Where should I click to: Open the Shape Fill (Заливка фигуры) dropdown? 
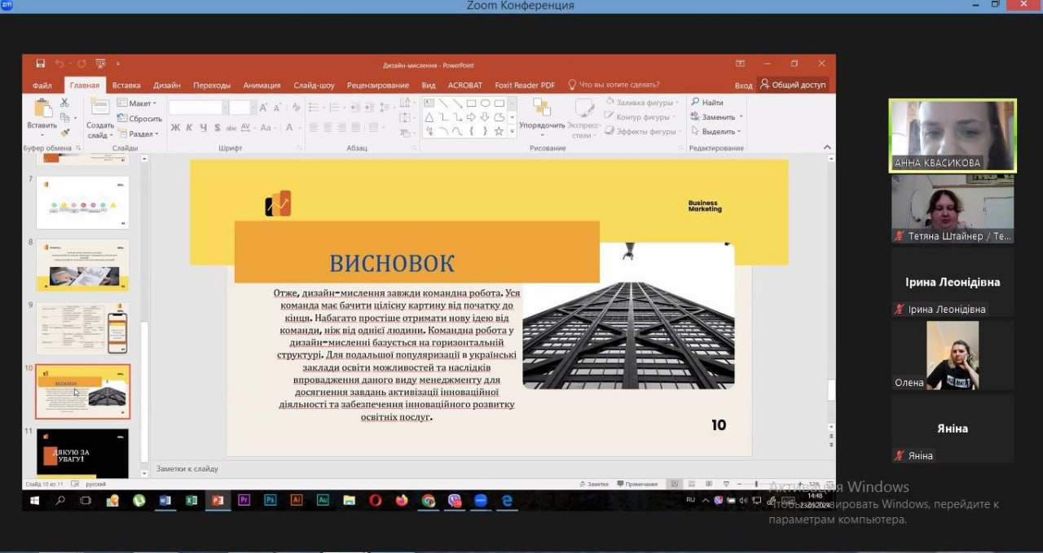[643, 103]
